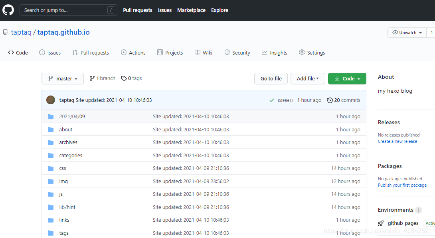Open the taptaq.github.io repository link

(x=63, y=32)
